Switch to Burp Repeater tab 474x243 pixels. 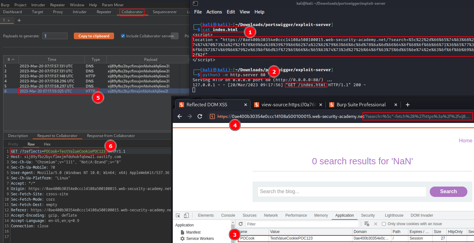[104, 12]
